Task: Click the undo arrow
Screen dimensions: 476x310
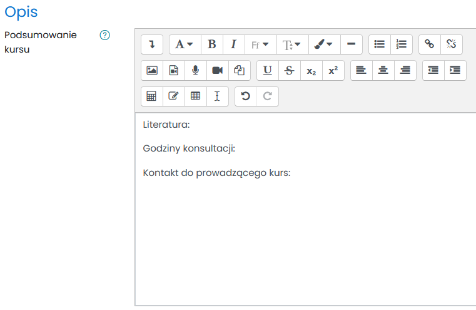Action: (245, 96)
